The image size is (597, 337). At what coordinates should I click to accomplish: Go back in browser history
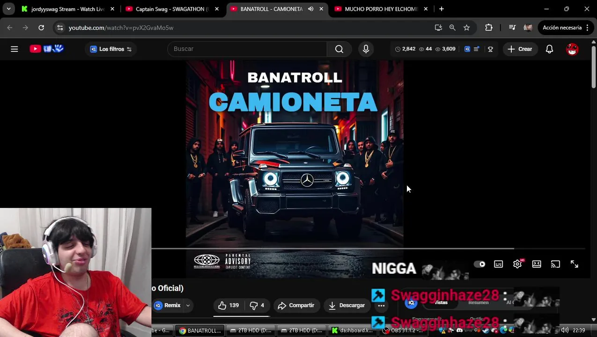(10, 28)
